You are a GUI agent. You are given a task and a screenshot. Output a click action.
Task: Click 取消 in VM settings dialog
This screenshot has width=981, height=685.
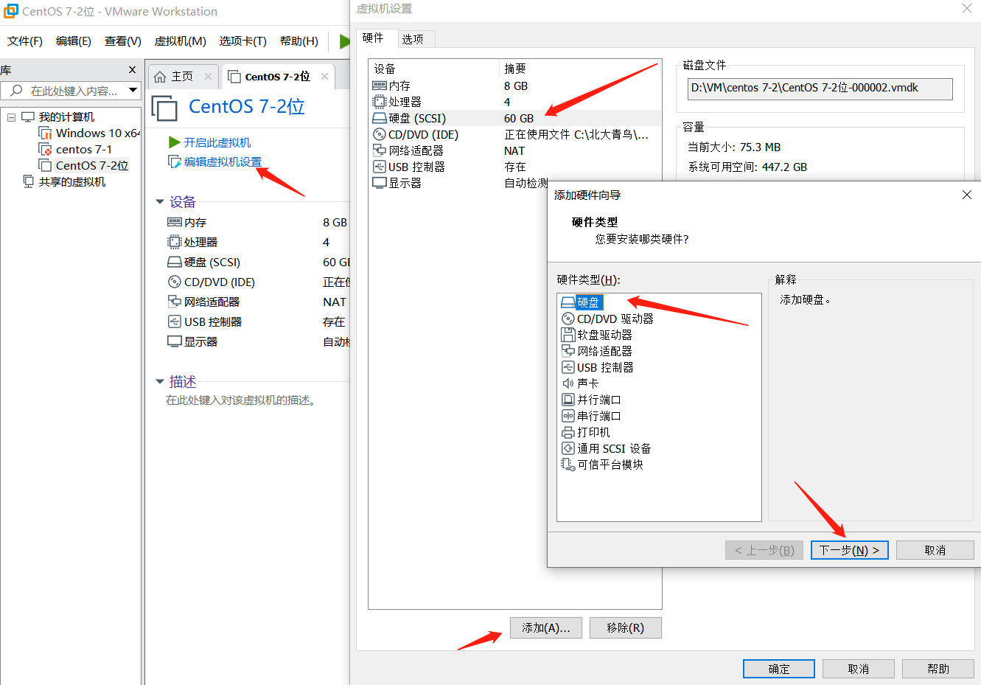coord(859,669)
